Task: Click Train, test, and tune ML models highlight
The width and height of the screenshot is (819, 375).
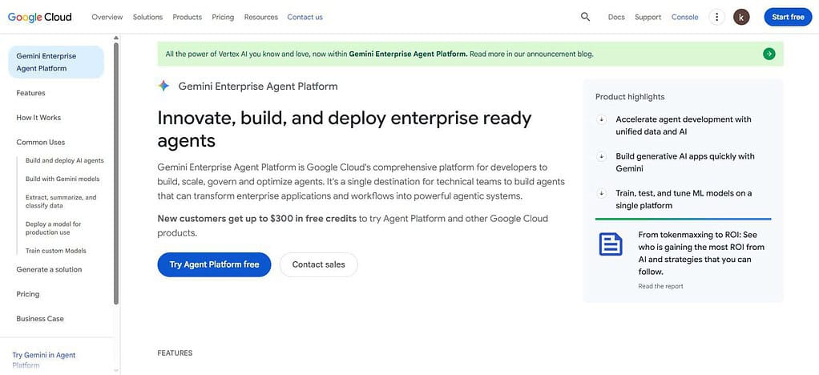Action: pyautogui.click(x=684, y=200)
